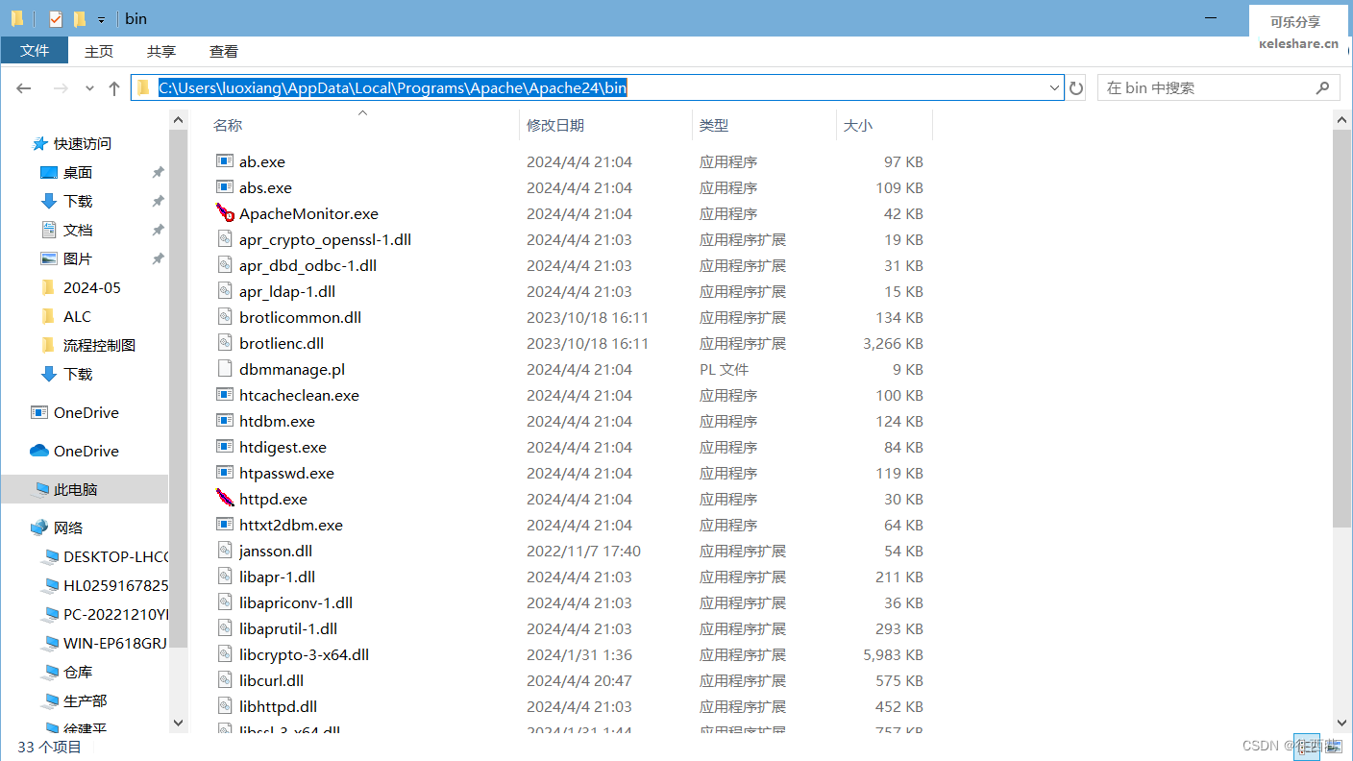Select 仓库 network computer
The width and height of the screenshot is (1353, 761).
pyautogui.click(x=78, y=672)
